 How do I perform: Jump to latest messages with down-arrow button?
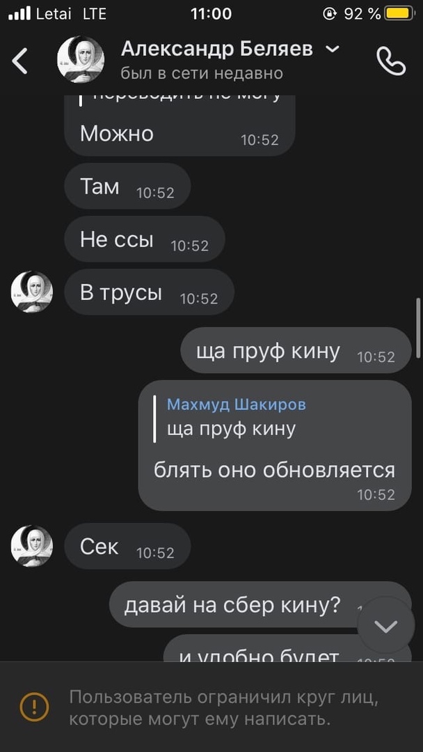click(x=385, y=625)
